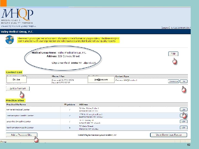Remove the Dr. Joe contact
This screenshot has width=199, height=149.
173,81
